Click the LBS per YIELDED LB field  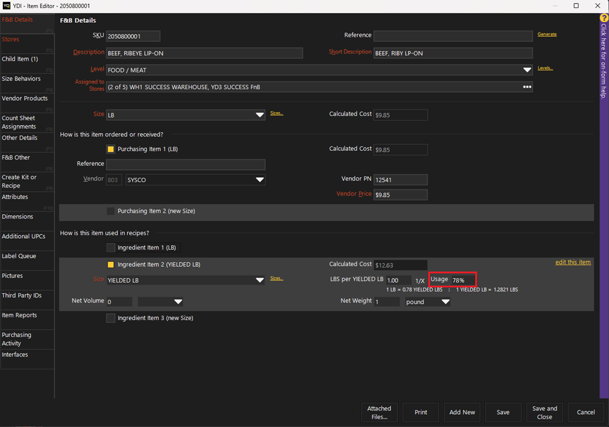click(398, 280)
